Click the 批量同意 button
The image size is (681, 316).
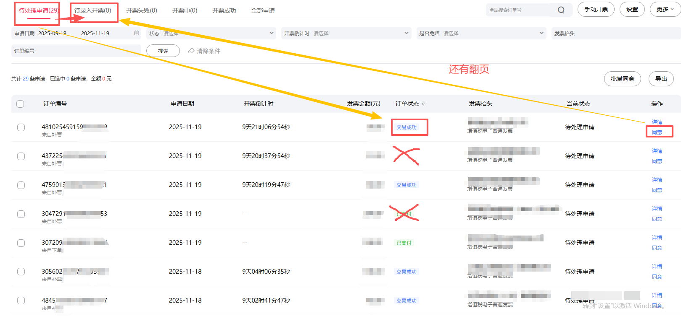click(x=623, y=79)
